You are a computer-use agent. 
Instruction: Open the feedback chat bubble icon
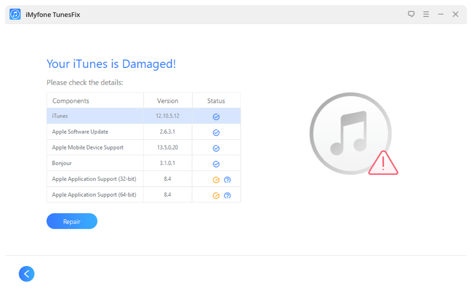tap(411, 14)
